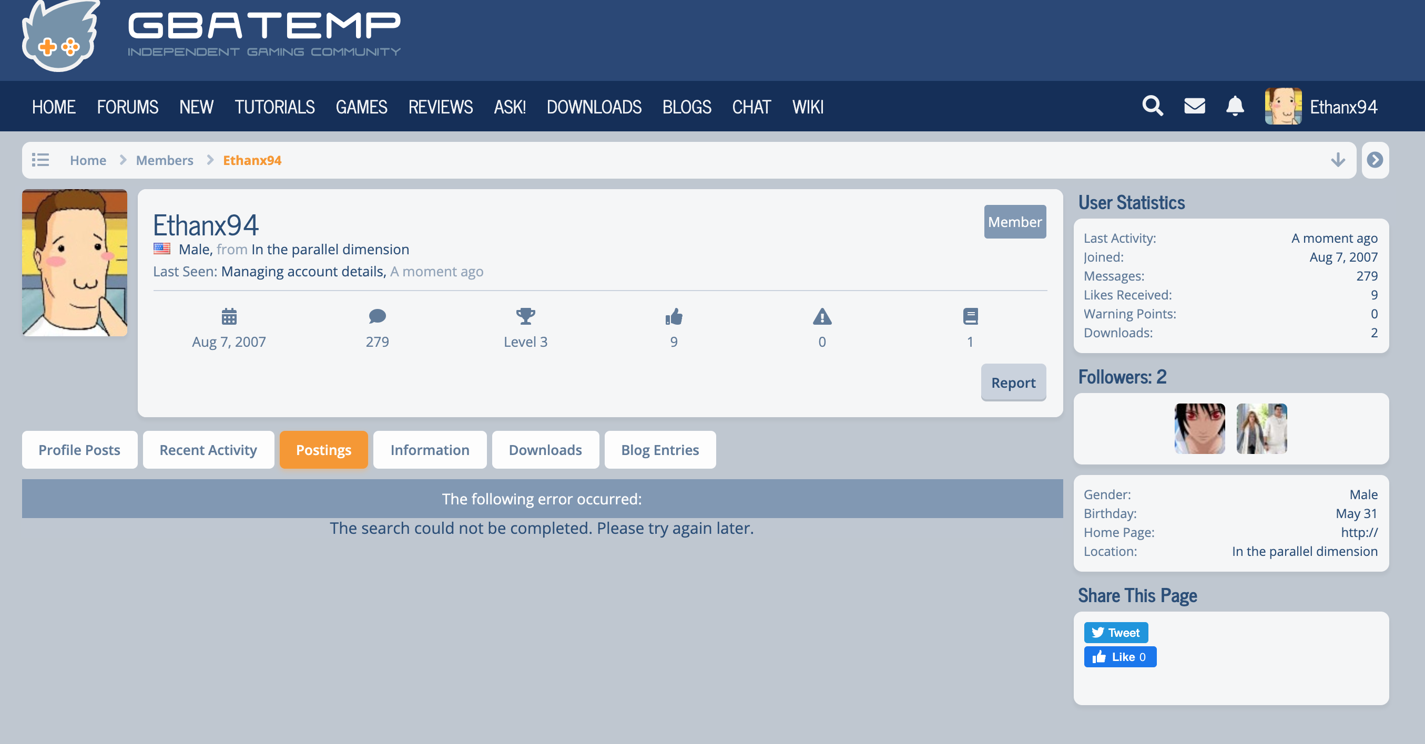Click the GBATEMP title logo text
The image size is (1425, 744).
(x=264, y=25)
